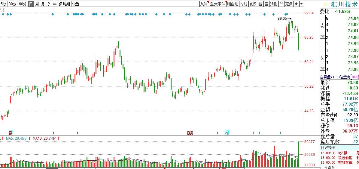
Task: Click the R margin-trading badge
Action: pyautogui.click(x=325, y=4)
